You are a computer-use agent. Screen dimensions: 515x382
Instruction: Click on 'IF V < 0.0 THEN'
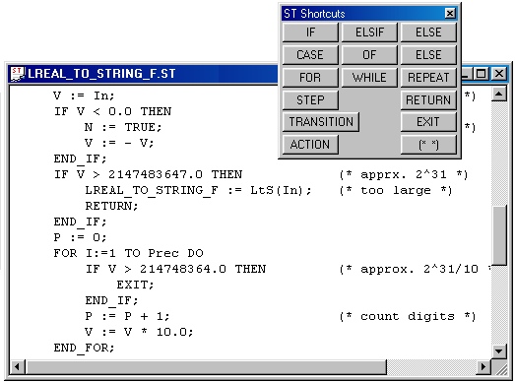coord(112,111)
